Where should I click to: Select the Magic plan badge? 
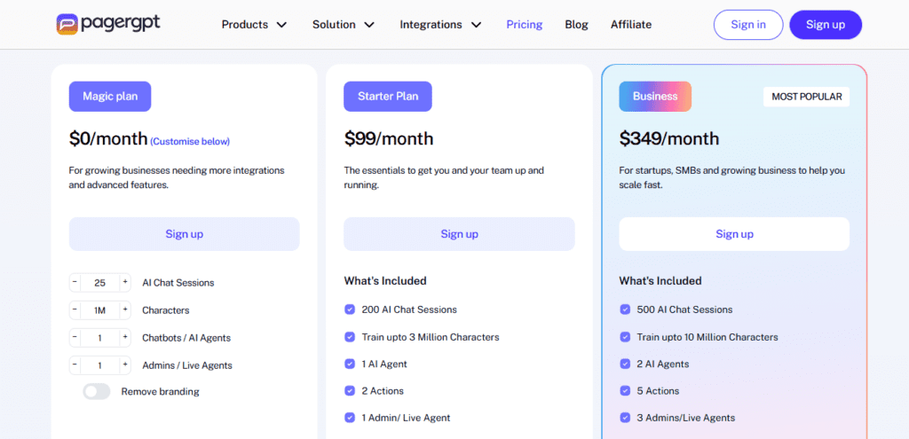(110, 96)
